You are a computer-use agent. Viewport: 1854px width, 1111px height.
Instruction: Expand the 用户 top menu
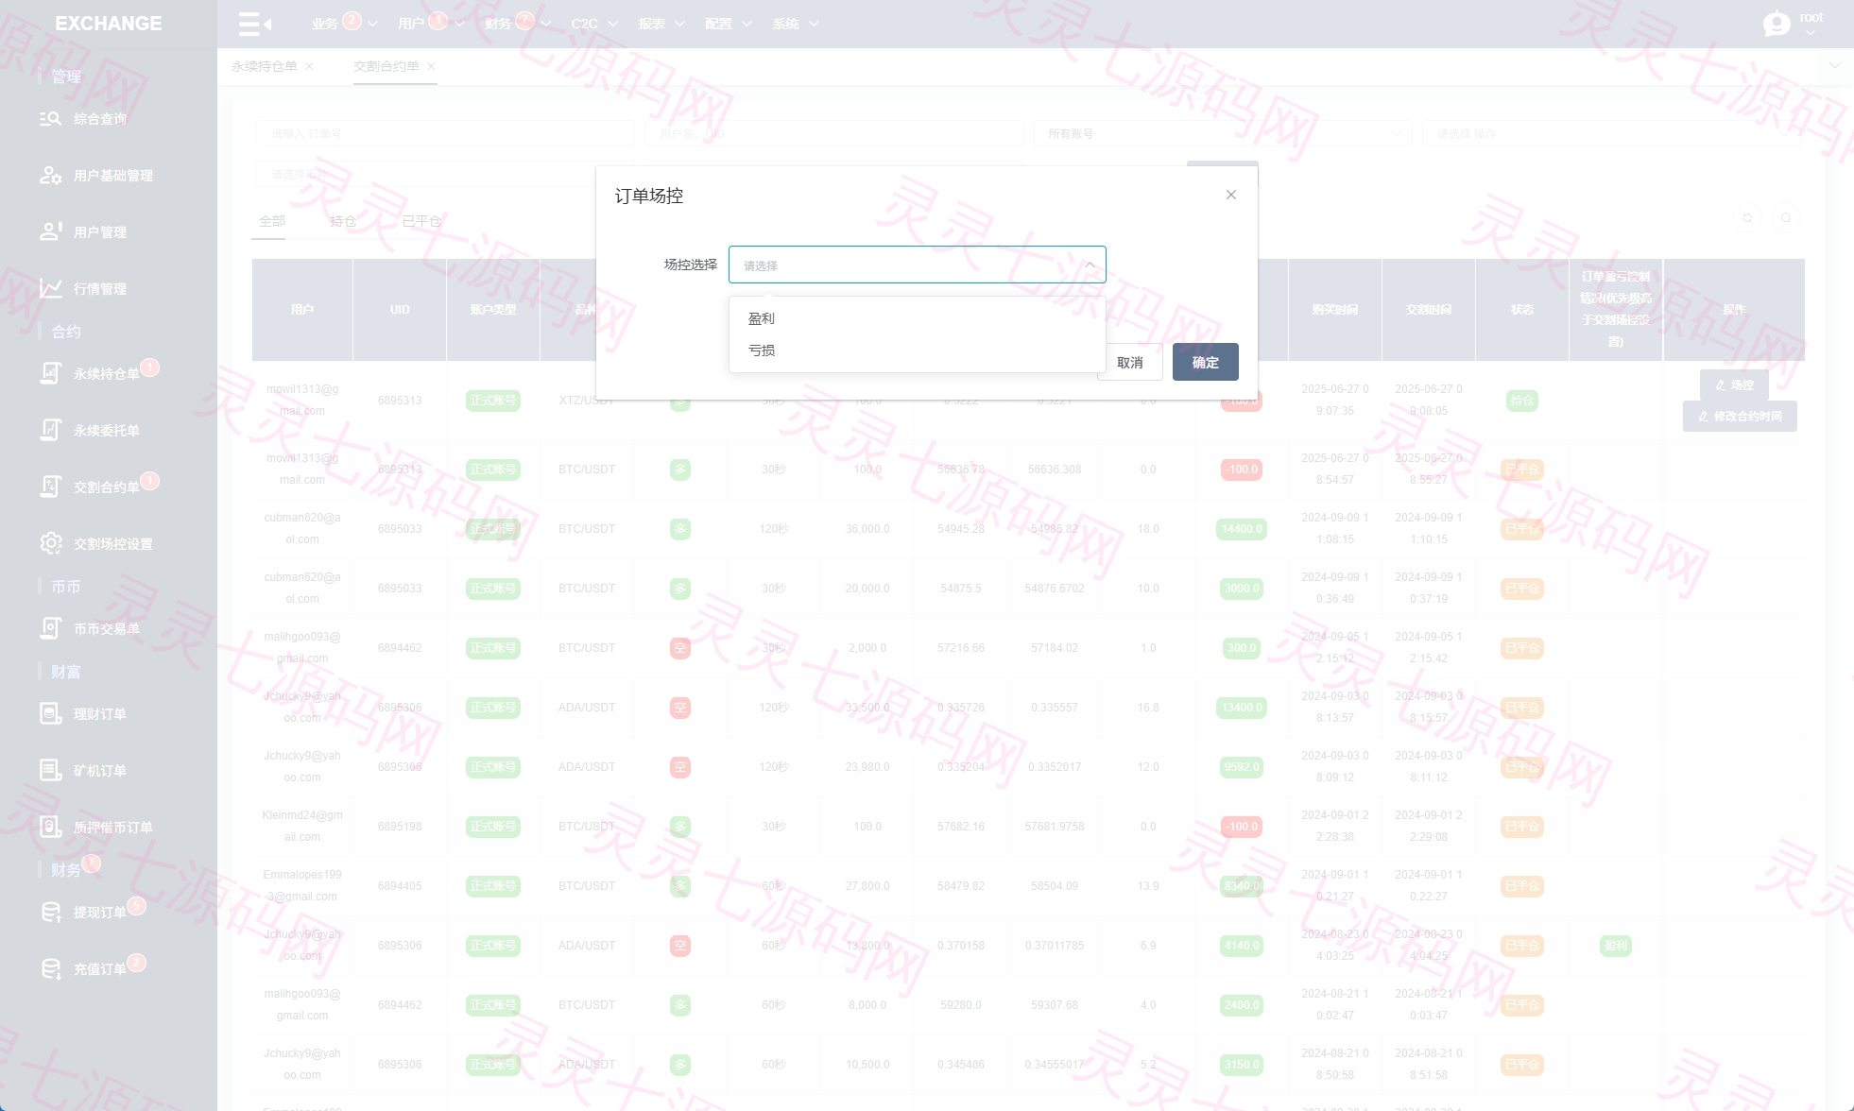coord(430,24)
